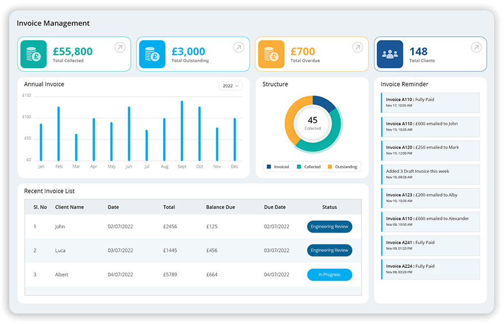Open reminder Invoice A120 emailed to Mark
The height and width of the screenshot is (324, 504).
431,151
